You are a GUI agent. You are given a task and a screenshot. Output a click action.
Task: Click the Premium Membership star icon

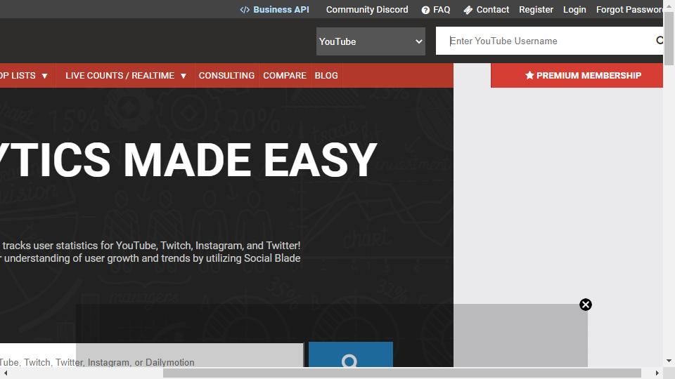[x=529, y=76]
